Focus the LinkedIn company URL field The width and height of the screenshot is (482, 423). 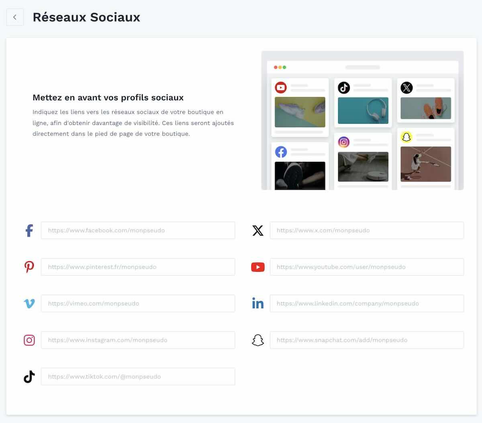(x=367, y=303)
